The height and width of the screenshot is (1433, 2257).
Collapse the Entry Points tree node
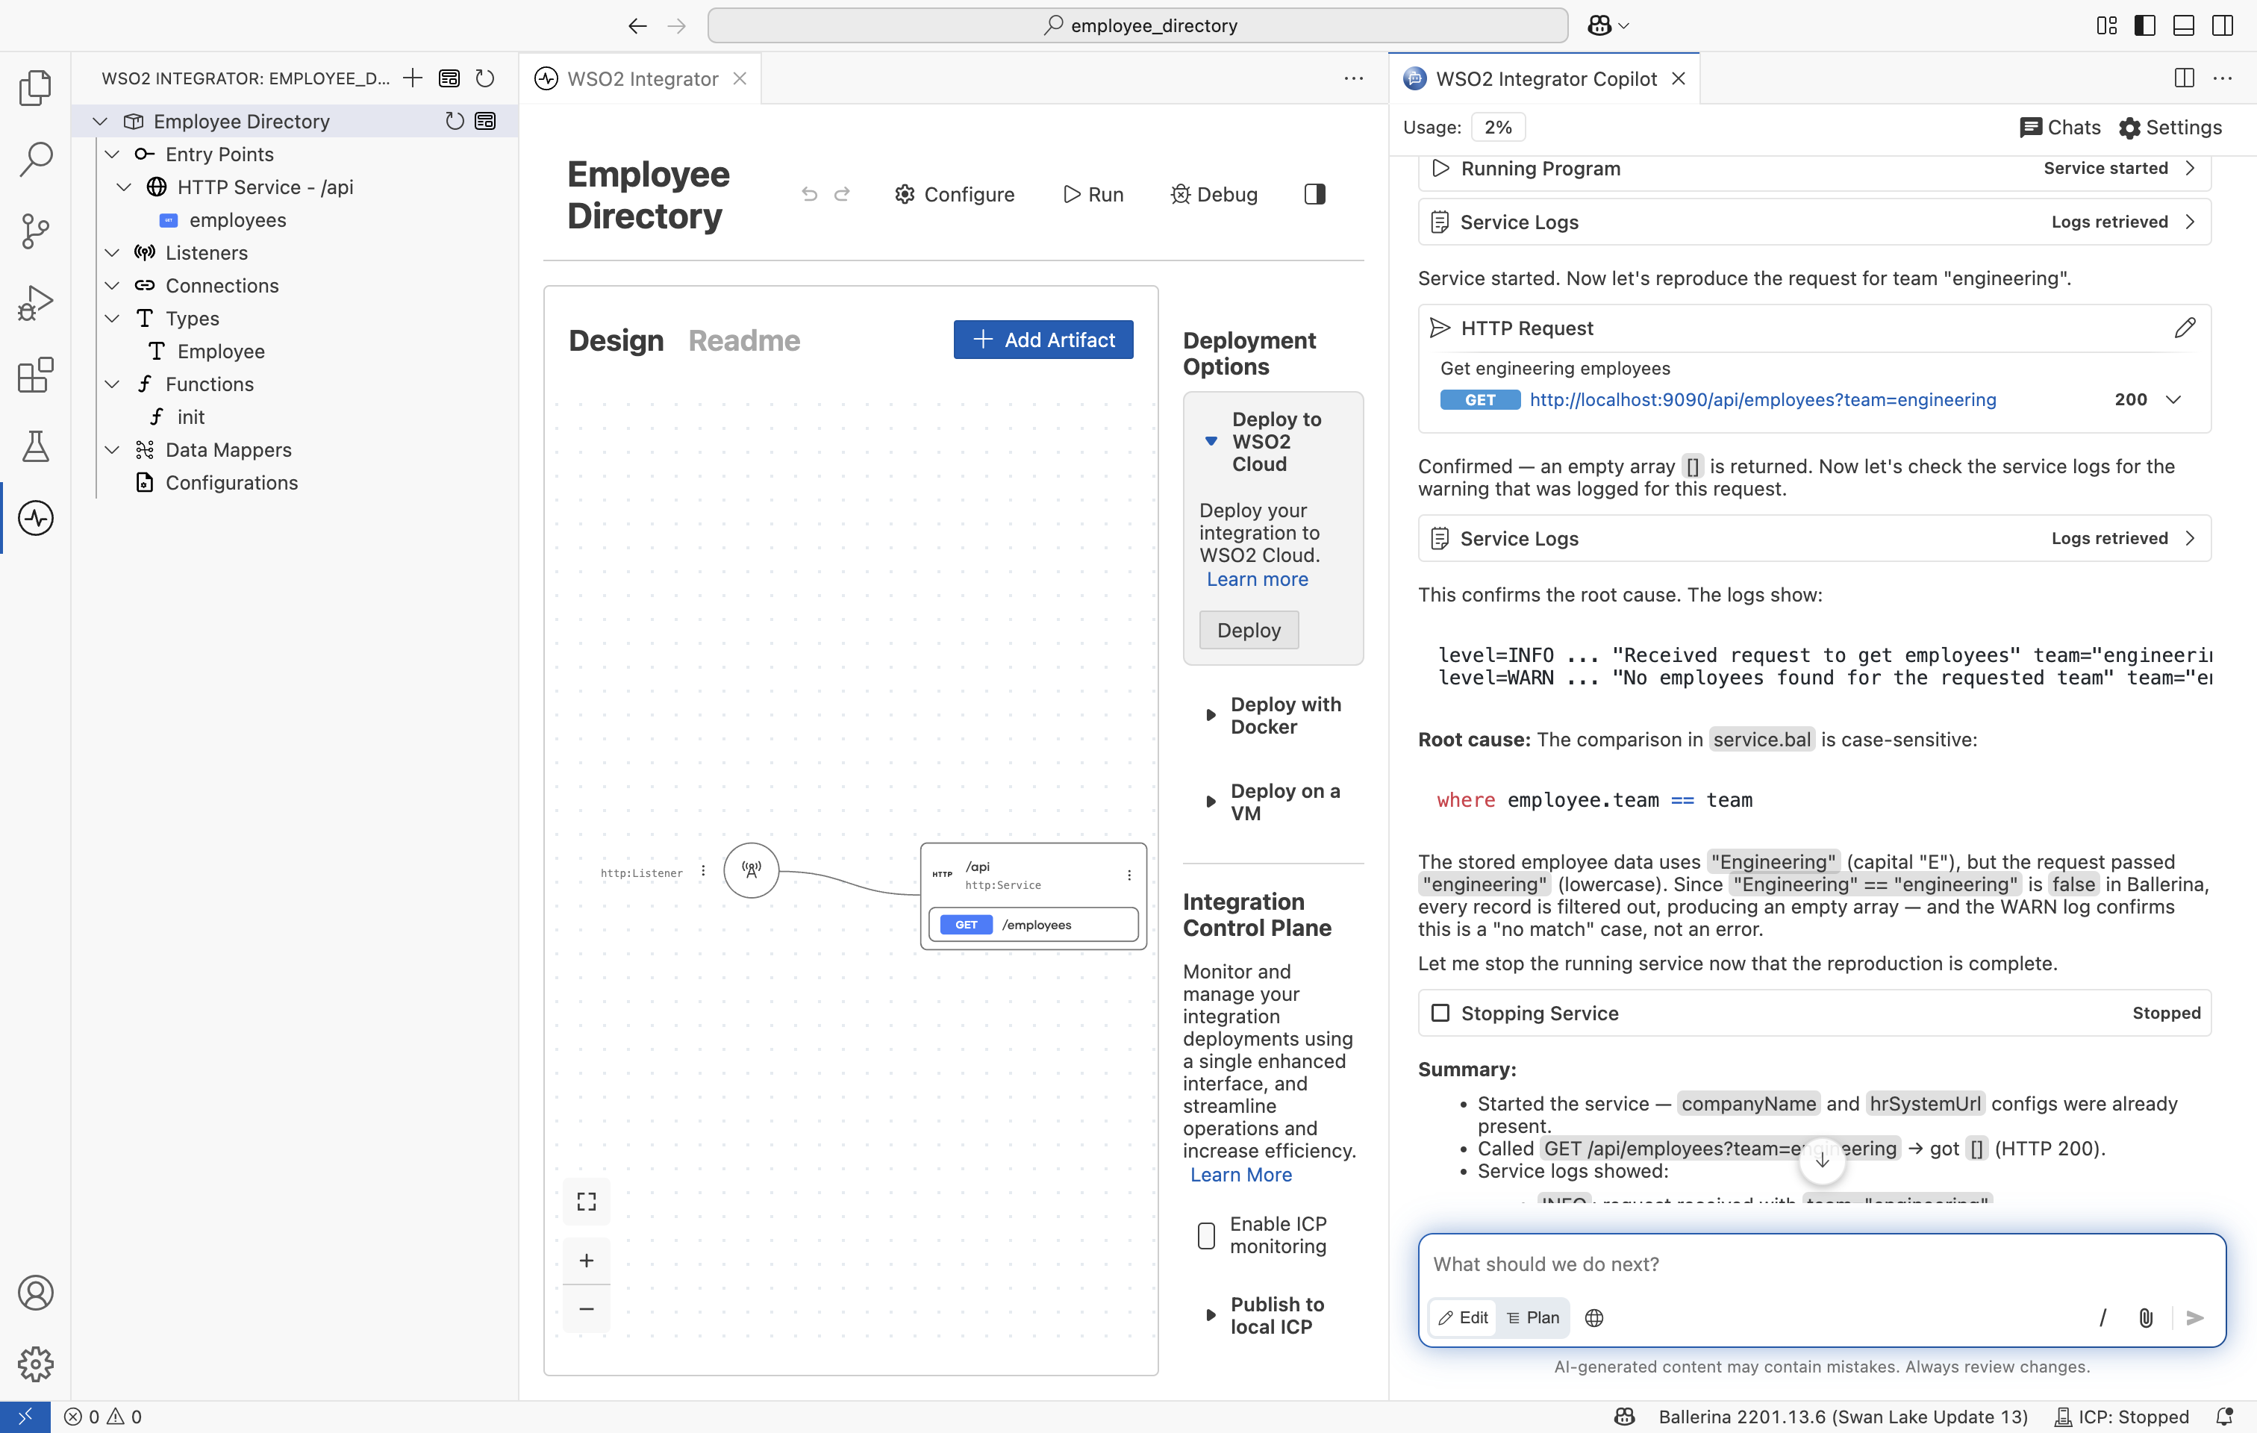pyautogui.click(x=113, y=154)
